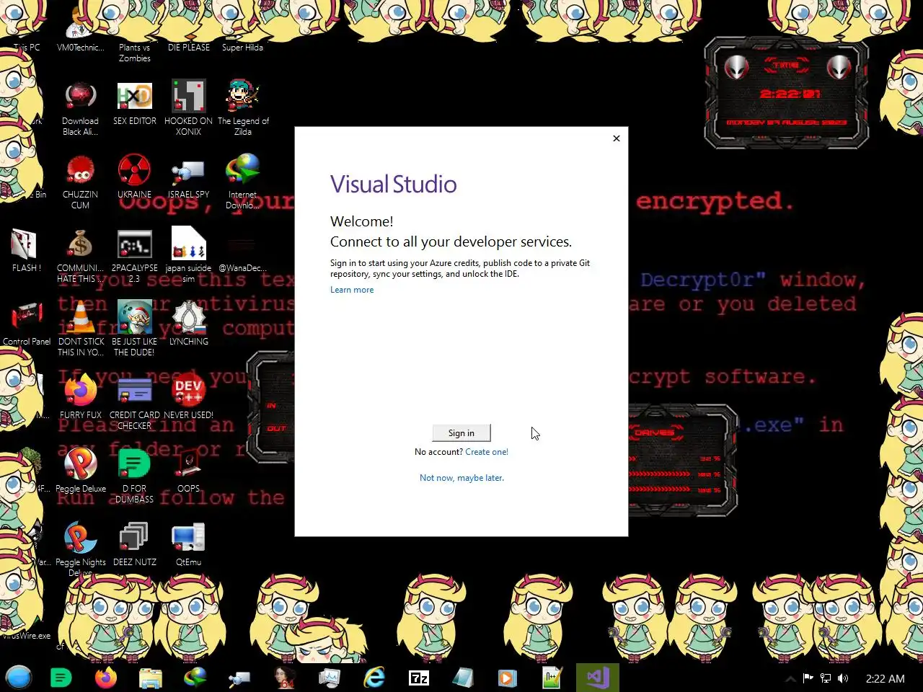Select the VLC cone DONT STICK icon
This screenshot has width=923, height=692.
[x=80, y=329]
